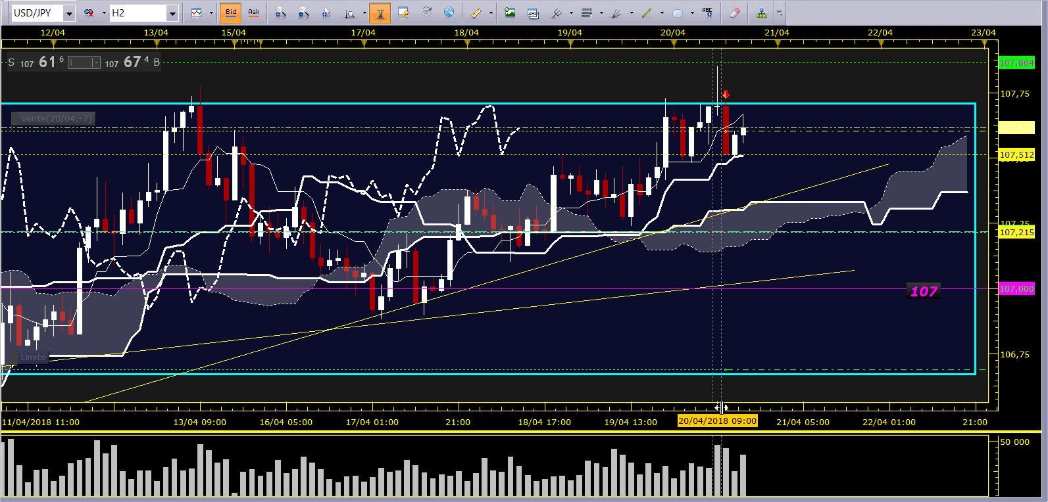Click the green hierarchy tree icon

click(x=761, y=13)
